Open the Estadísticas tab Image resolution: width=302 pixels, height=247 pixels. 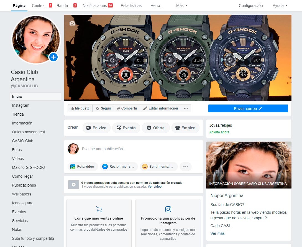pyautogui.click(x=131, y=6)
